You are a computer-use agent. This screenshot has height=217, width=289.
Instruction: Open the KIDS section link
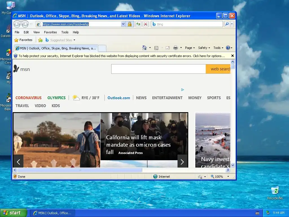56,106
